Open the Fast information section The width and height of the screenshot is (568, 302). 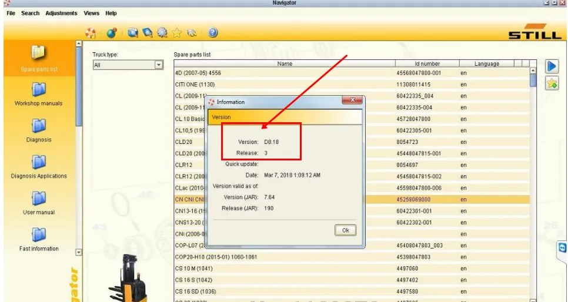coord(39,239)
